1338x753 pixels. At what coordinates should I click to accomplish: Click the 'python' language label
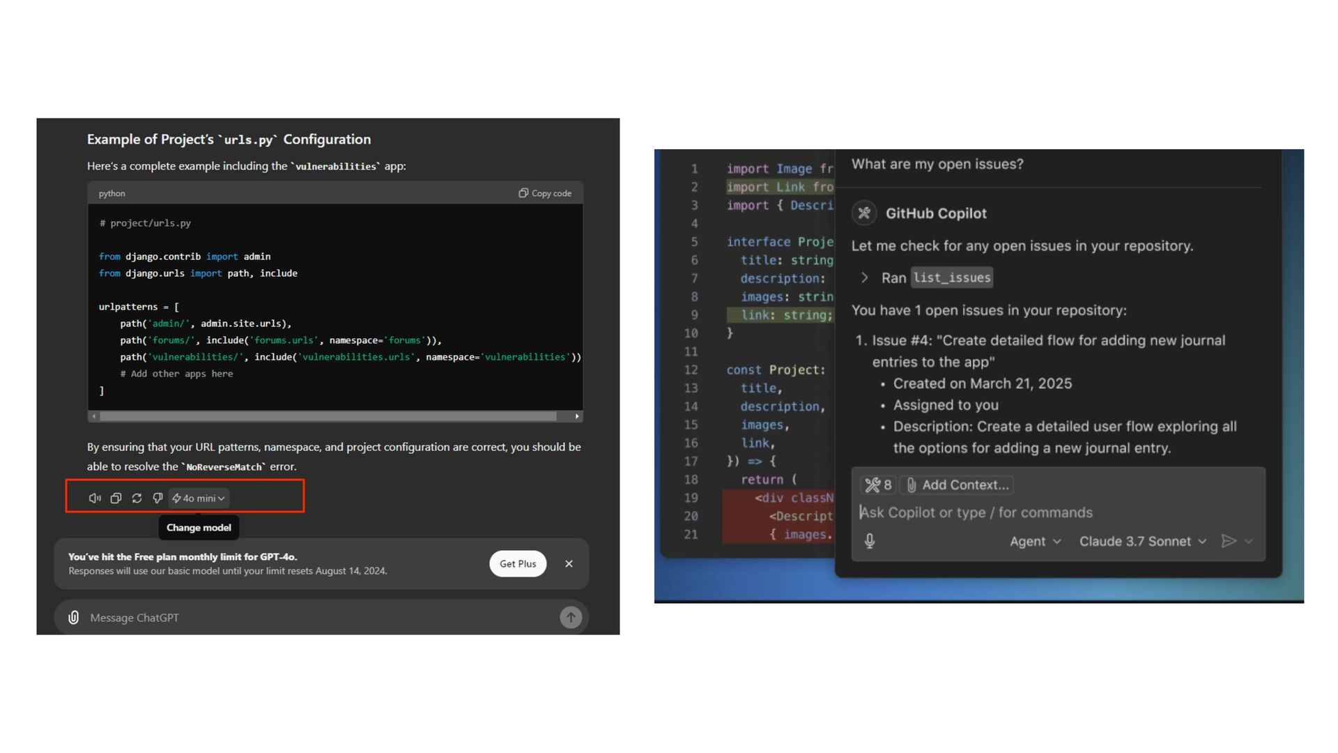coord(111,193)
